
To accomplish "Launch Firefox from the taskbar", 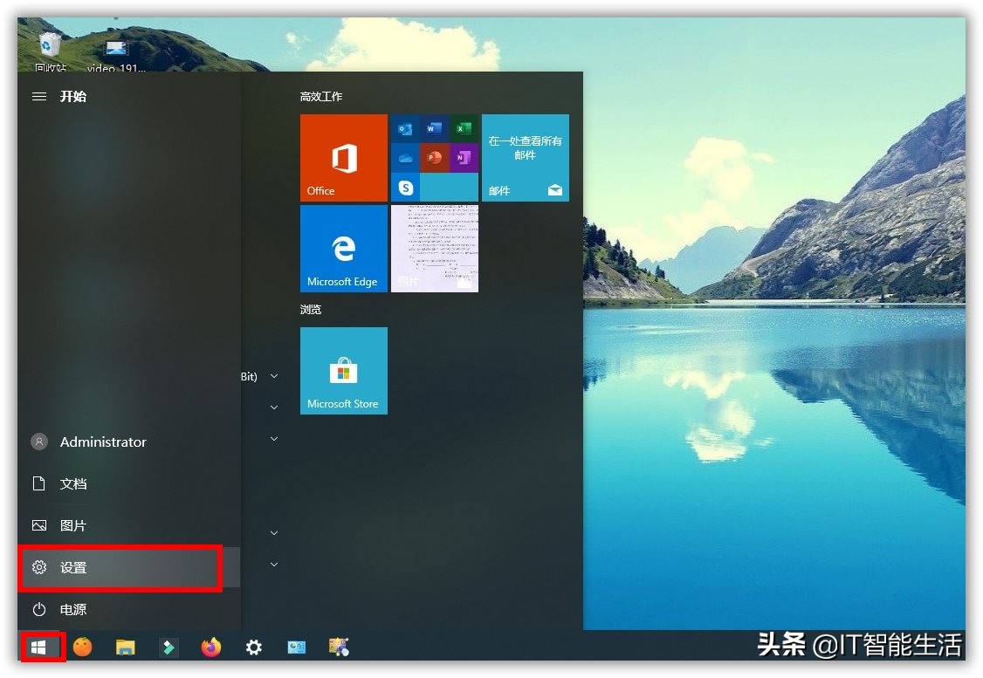I will [210, 647].
